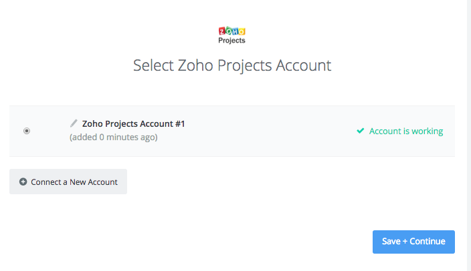Click the plus circle icon on Connect button
Image resolution: width=471 pixels, height=271 pixels.
tap(23, 182)
